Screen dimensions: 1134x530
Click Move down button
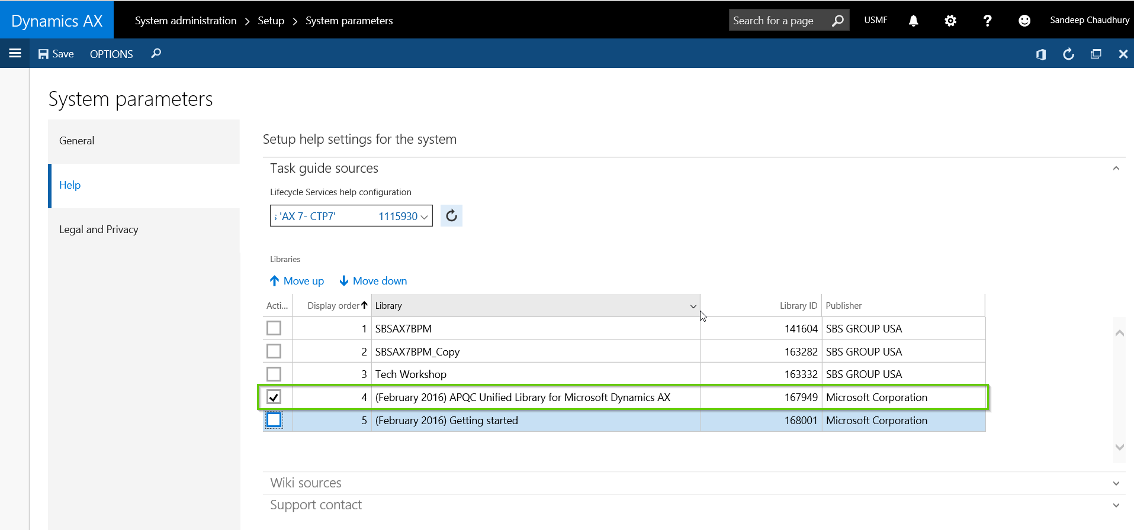[x=373, y=281]
